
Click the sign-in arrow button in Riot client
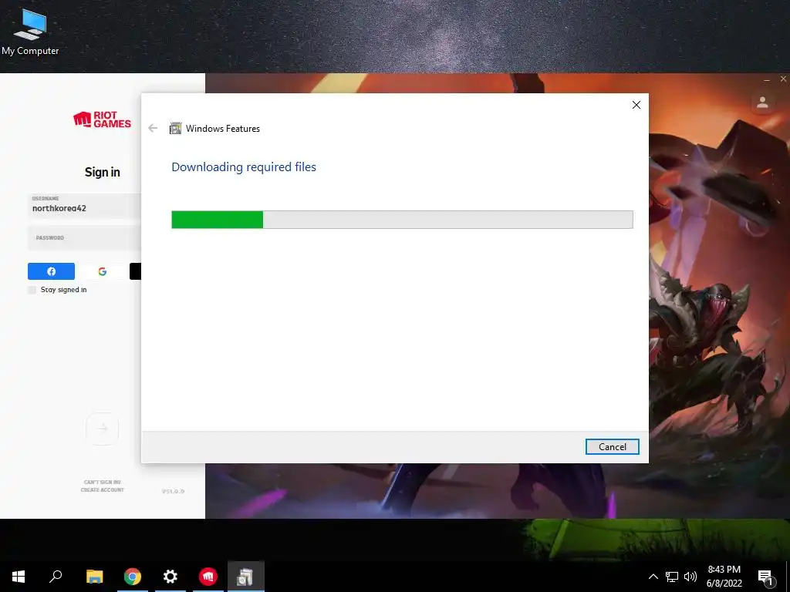[x=103, y=429]
